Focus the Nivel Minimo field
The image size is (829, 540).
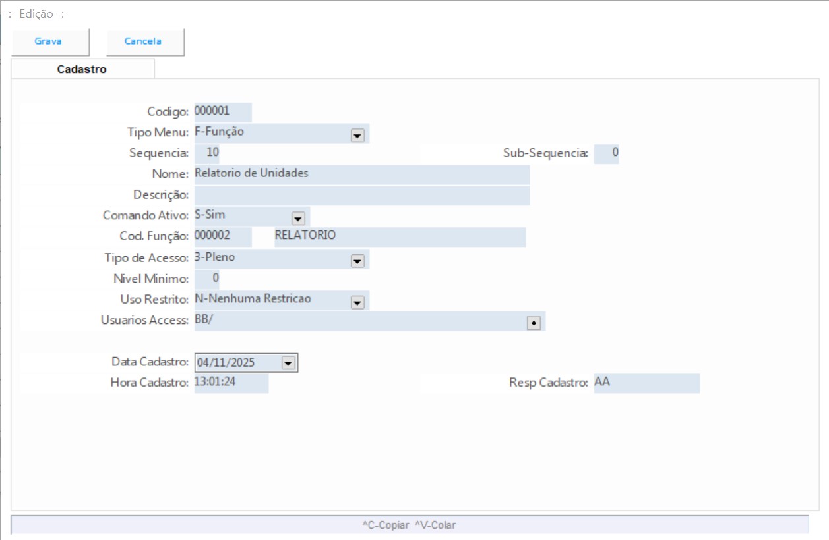pyautogui.click(x=208, y=279)
